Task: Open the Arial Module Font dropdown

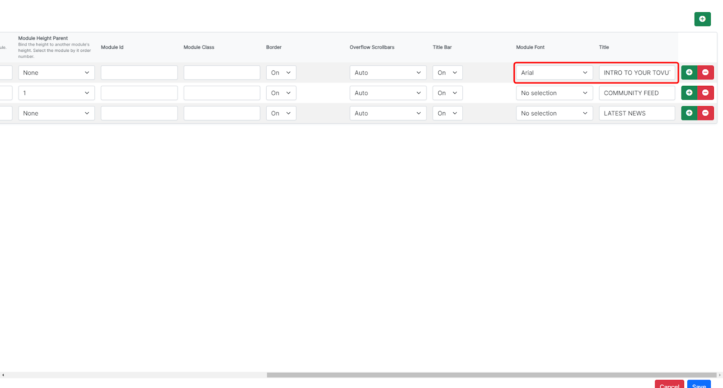Action: pyautogui.click(x=554, y=73)
